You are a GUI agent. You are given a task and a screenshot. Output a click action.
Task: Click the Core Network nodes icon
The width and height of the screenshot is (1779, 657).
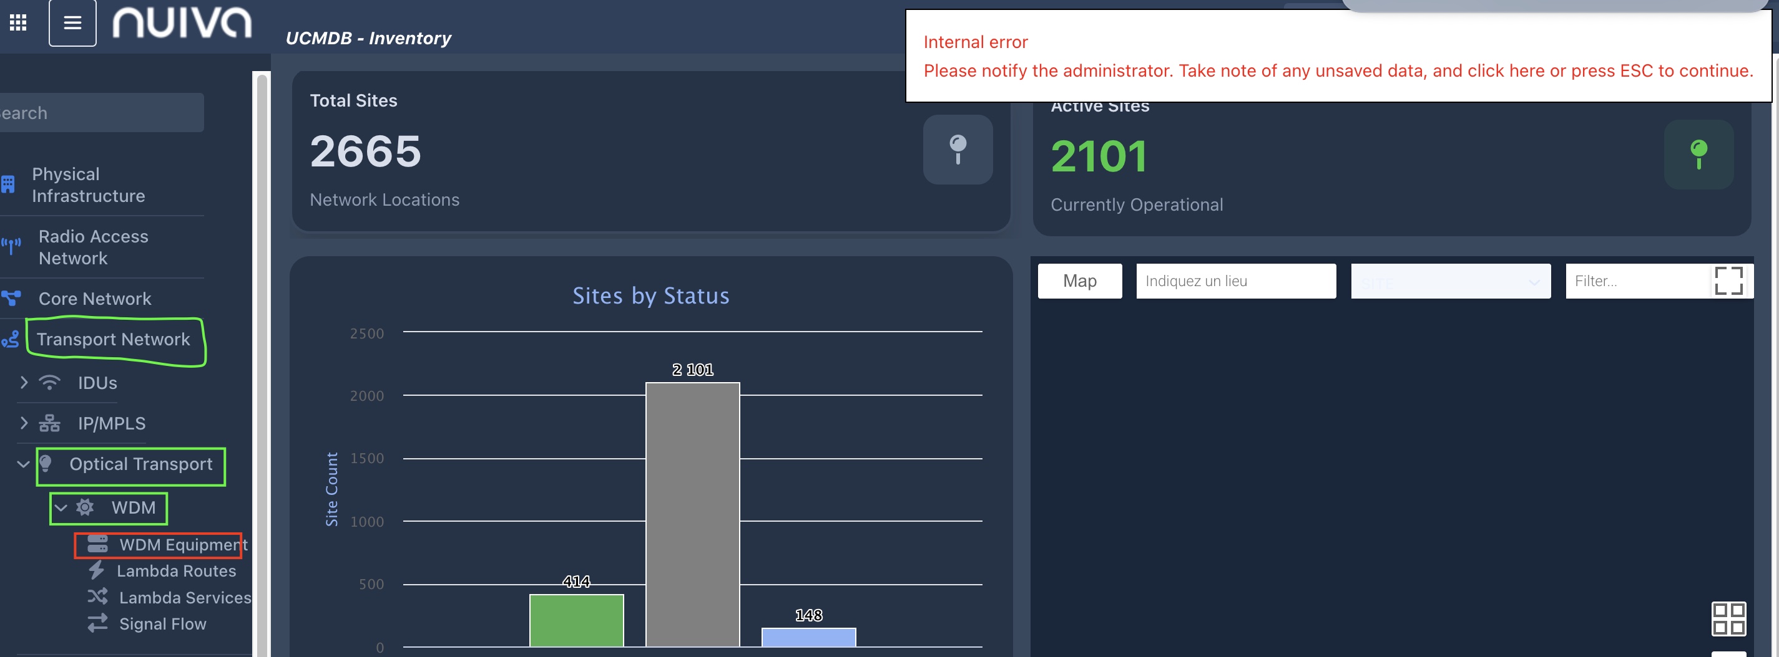point(11,298)
